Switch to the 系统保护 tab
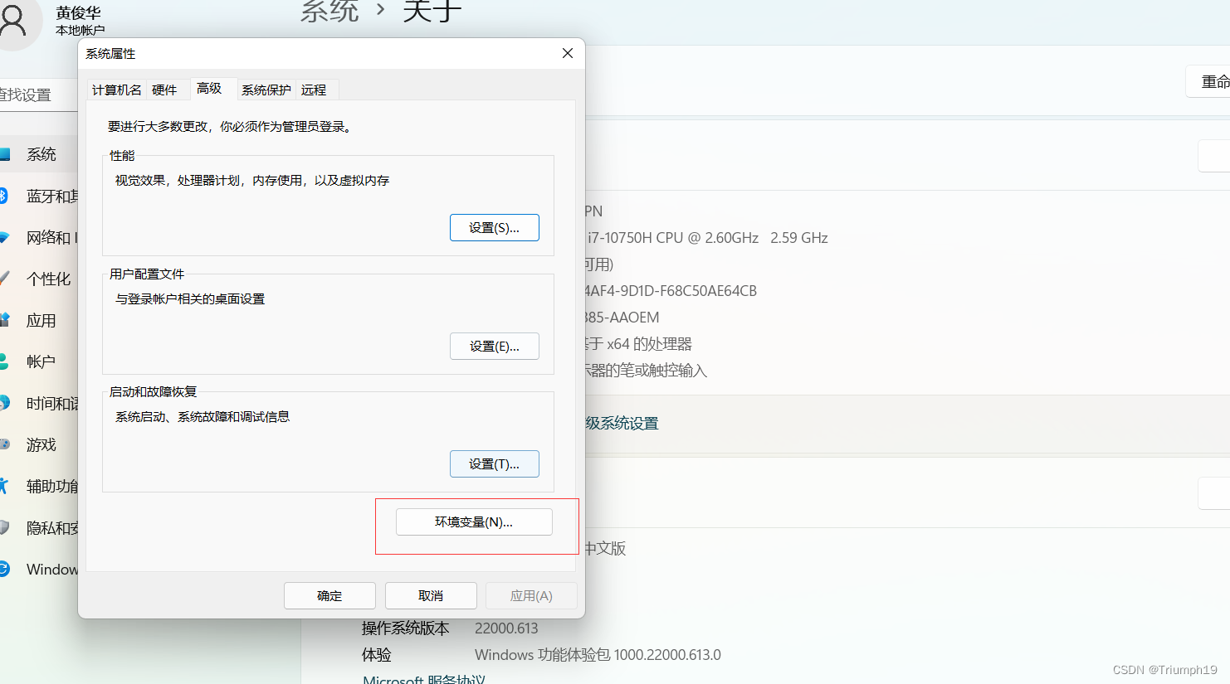The height and width of the screenshot is (684, 1230). (x=266, y=90)
